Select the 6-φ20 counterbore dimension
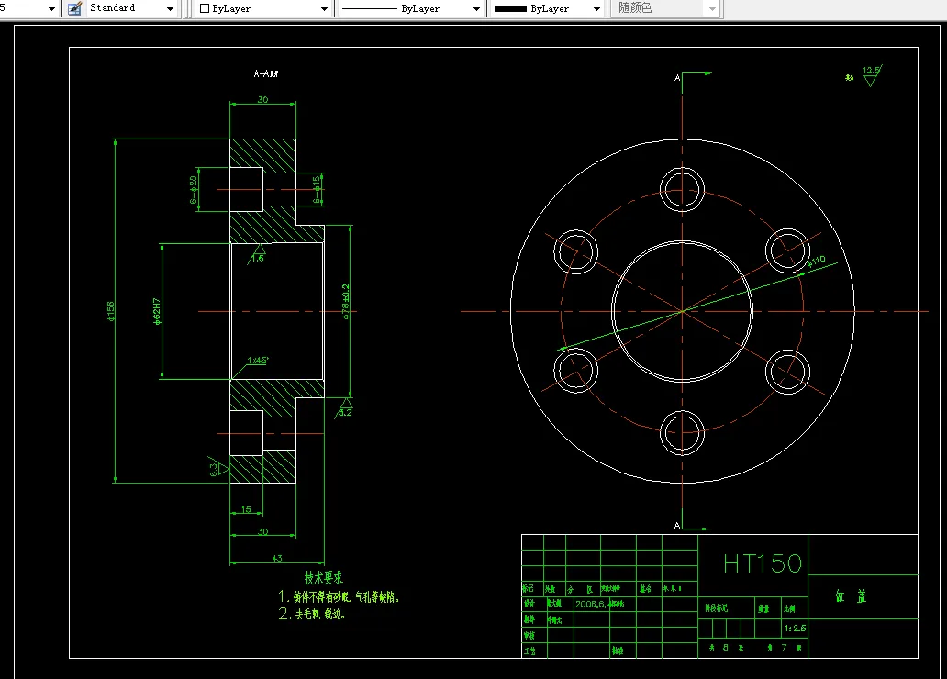This screenshot has width=947, height=679. [194, 190]
